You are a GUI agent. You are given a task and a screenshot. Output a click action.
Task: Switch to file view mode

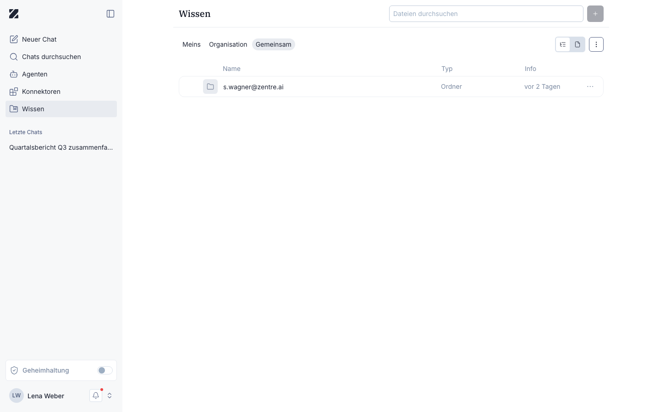(577, 44)
